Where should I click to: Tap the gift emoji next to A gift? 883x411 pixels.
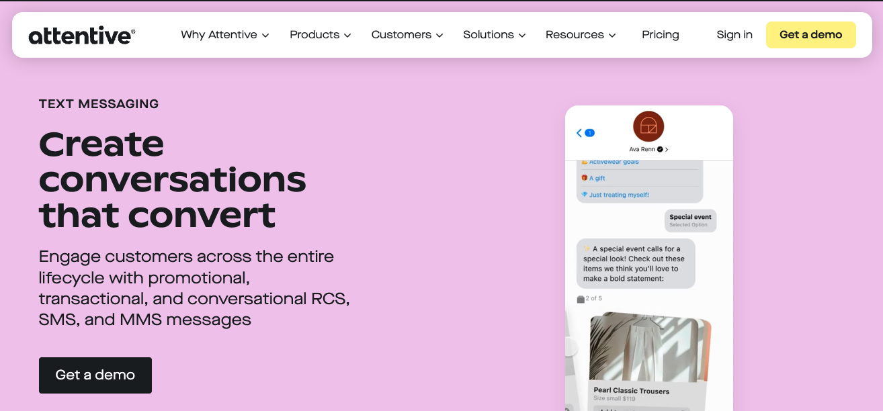(x=585, y=178)
